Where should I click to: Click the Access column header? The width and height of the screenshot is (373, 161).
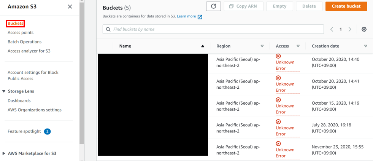283,46
